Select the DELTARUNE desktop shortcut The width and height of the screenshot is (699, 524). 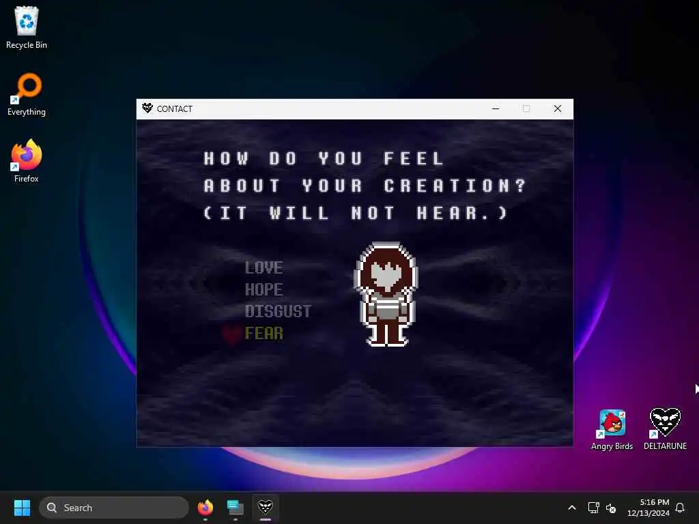(x=665, y=430)
